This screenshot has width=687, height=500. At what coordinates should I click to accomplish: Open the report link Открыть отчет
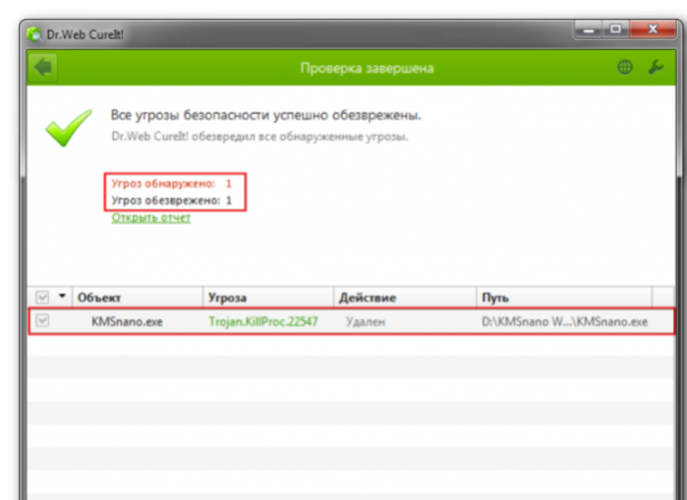click(x=150, y=218)
